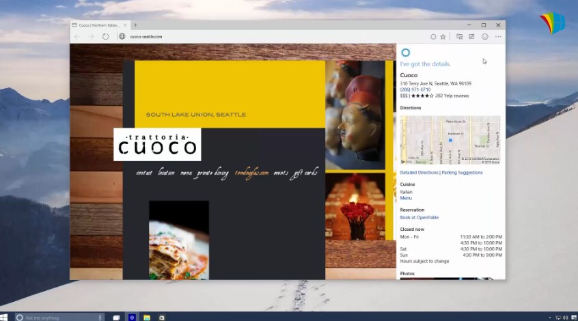Click the trattoria cuoco logo
The image size is (578, 321).
coord(157,145)
